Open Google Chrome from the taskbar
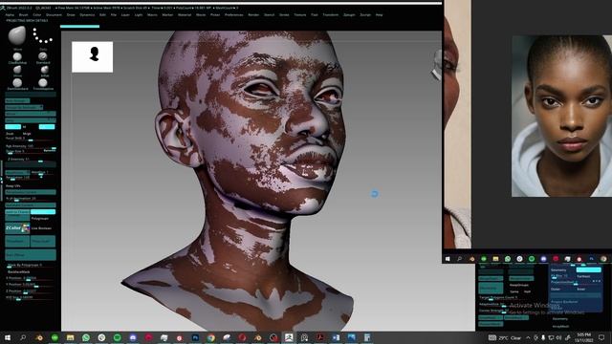Screen dimensions: 612x344 [x=211, y=337]
